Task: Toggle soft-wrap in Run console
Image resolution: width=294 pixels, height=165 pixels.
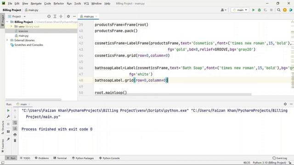Action: 15,122
